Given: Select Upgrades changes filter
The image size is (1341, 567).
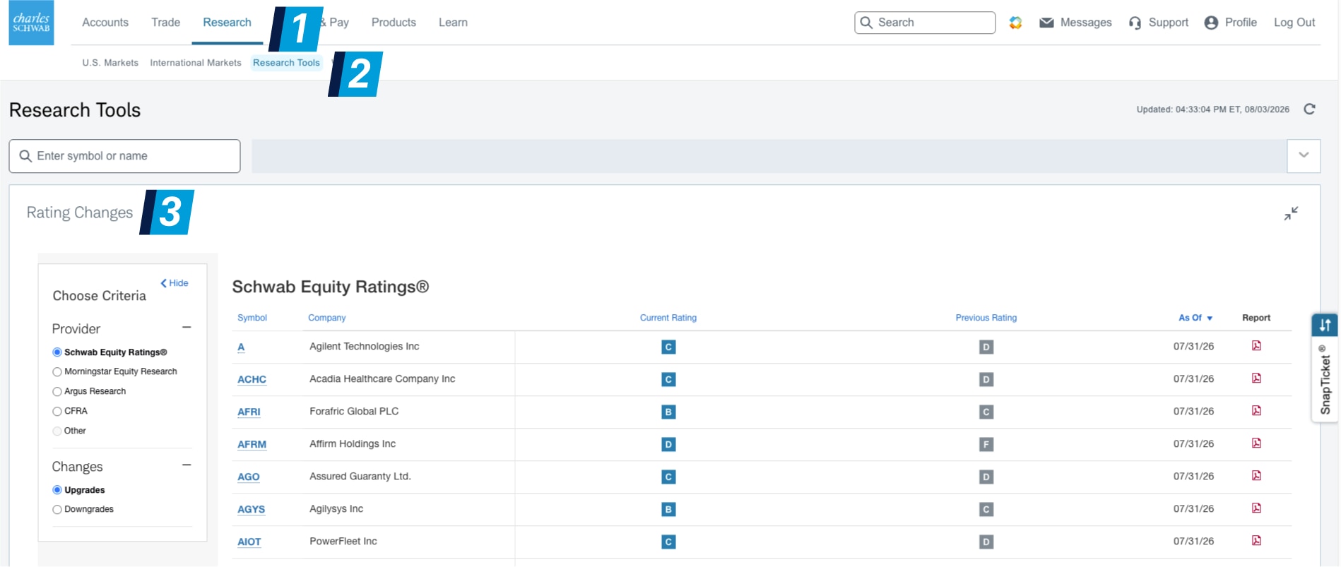Looking at the screenshot, I should tap(57, 490).
